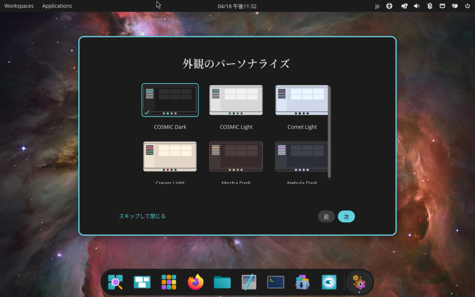Select the COSMIC Dark theme
The width and height of the screenshot is (475, 297).
click(170, 100)
